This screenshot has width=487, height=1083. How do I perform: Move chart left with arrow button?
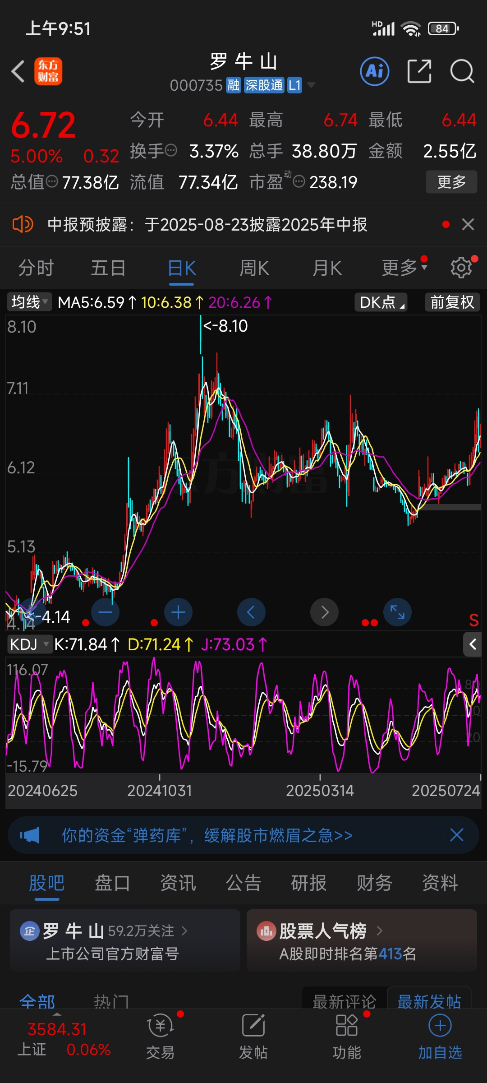pyautogui.click(x=251, y=612)
